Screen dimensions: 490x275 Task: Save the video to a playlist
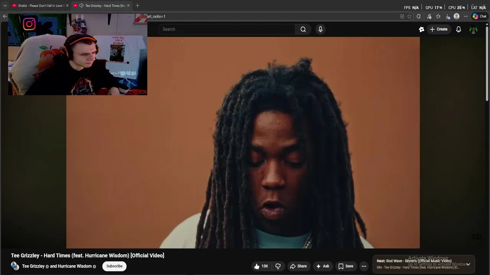coord(346,266)
